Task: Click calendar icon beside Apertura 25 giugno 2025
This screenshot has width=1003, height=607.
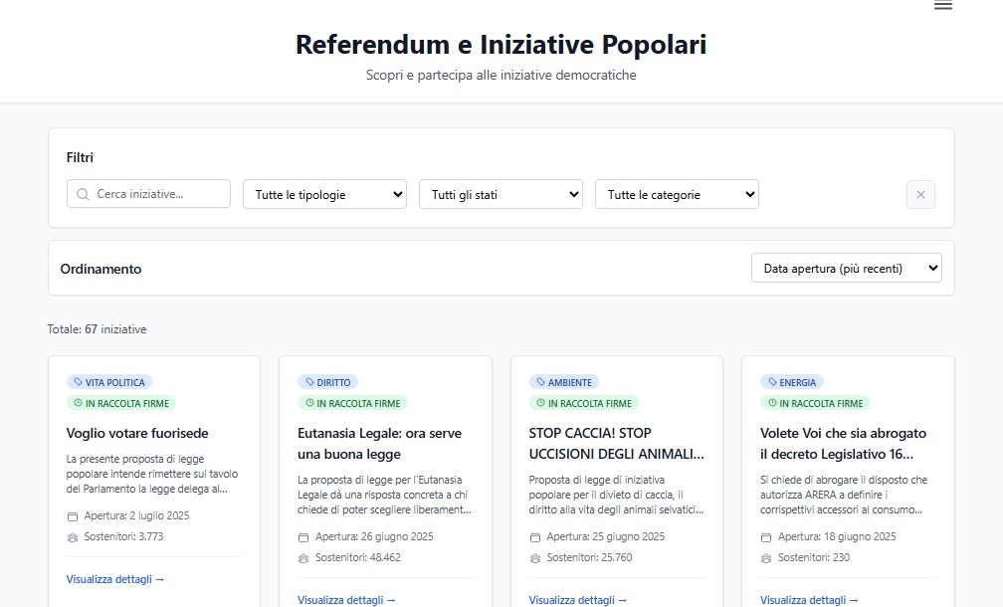Action: [535, 536]
